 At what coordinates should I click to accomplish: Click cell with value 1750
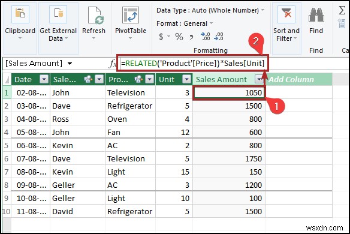coord(230,158)
